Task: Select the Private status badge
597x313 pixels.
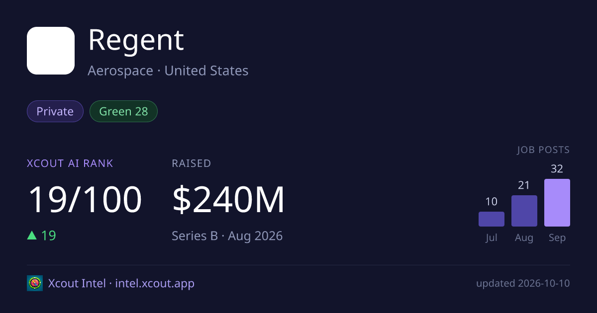Action: (x=55, y=111)
